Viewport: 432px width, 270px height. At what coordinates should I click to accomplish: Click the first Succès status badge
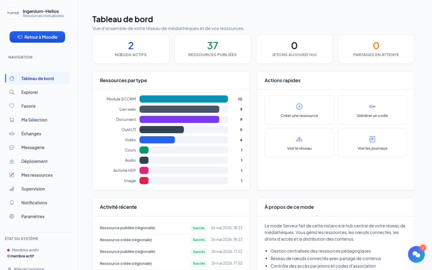click(199, 228)
